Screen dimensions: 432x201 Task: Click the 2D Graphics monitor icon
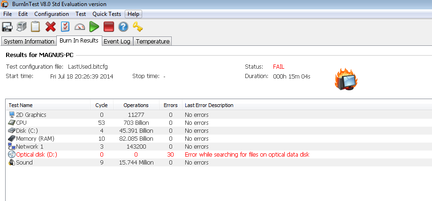tap(12, 115)
